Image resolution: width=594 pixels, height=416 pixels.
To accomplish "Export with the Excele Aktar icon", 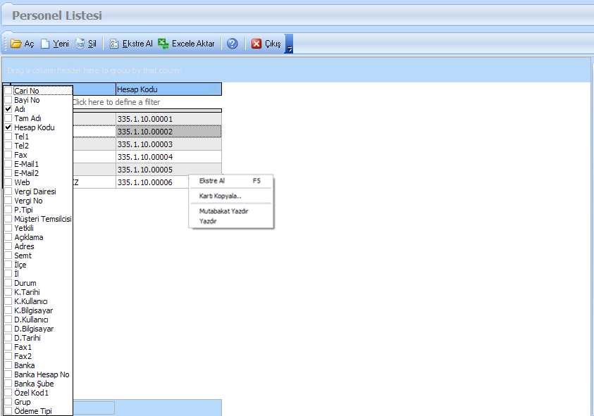I will [x=163, y=44].
